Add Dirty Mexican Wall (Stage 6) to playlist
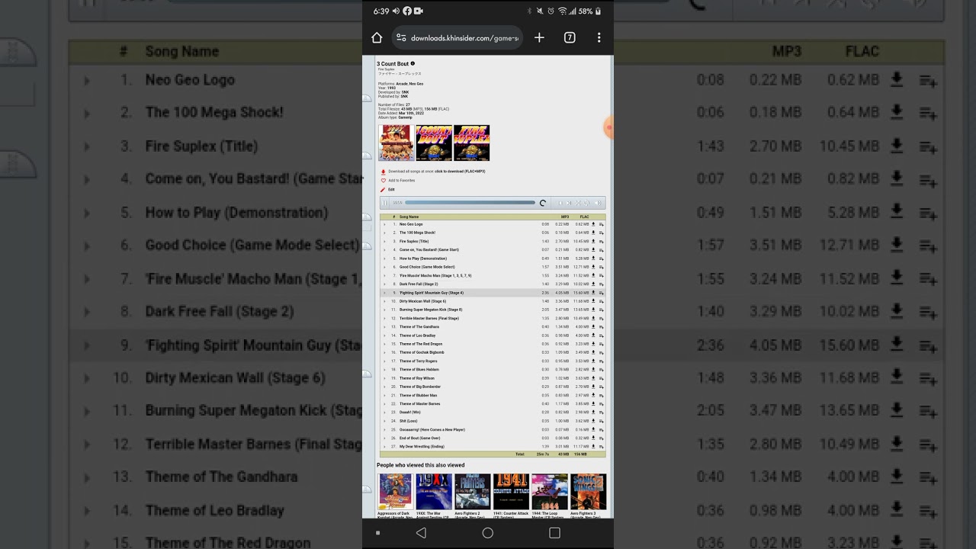Viewport: 976px width, 549px height. tap(601, 301)
